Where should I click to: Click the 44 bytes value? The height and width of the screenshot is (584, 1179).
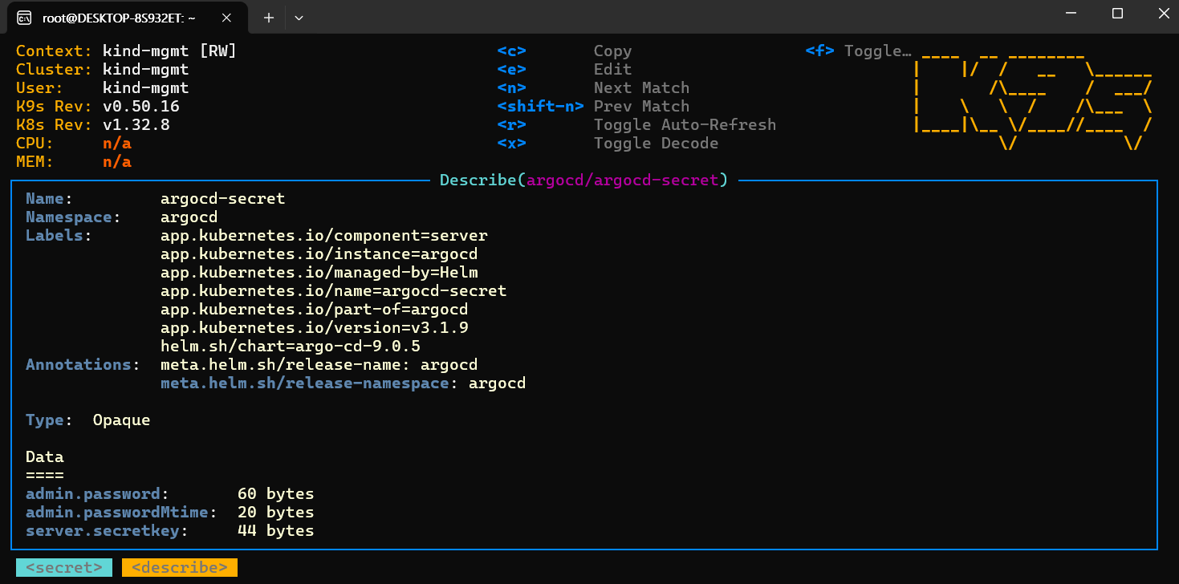(275, 531)
